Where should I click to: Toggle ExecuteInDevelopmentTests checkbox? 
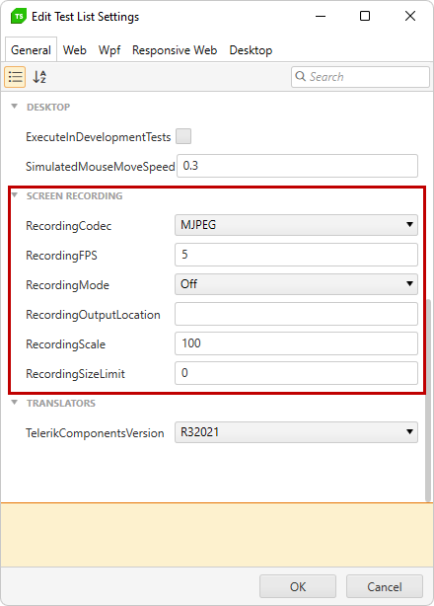point(183,136)
